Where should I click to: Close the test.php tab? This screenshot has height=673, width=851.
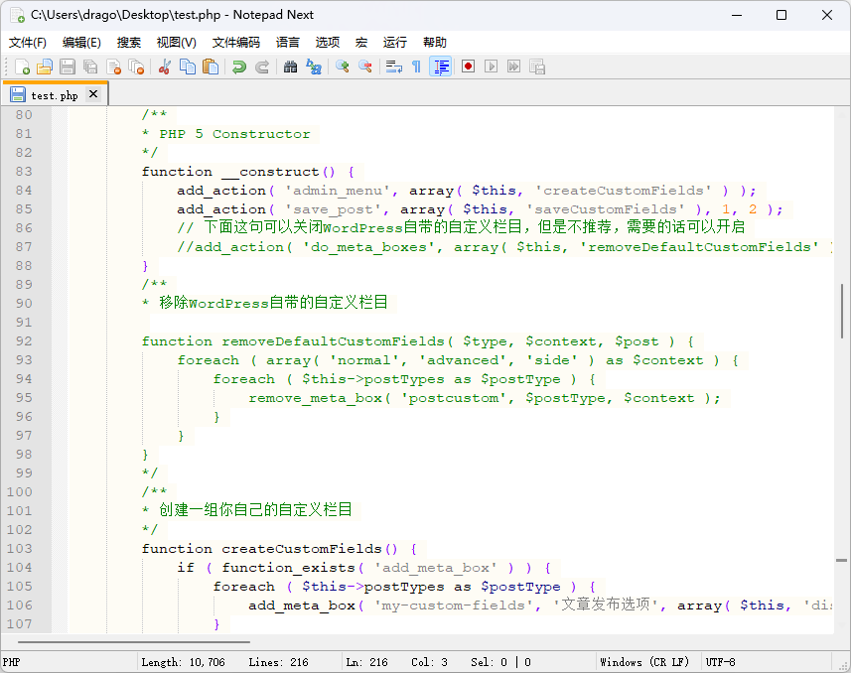(x=93, y=94)
